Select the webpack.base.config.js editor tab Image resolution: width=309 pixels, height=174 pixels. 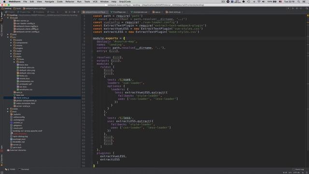[96, 12]
